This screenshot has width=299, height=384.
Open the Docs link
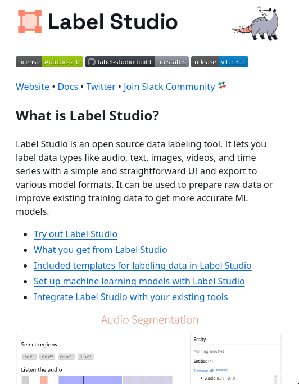click(x=68, y=87)
